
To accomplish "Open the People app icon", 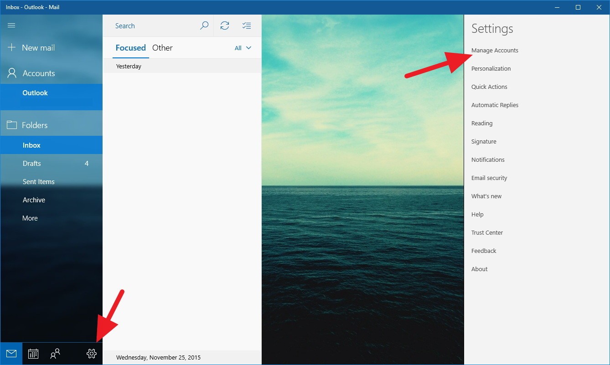I will tap(55, 354).
